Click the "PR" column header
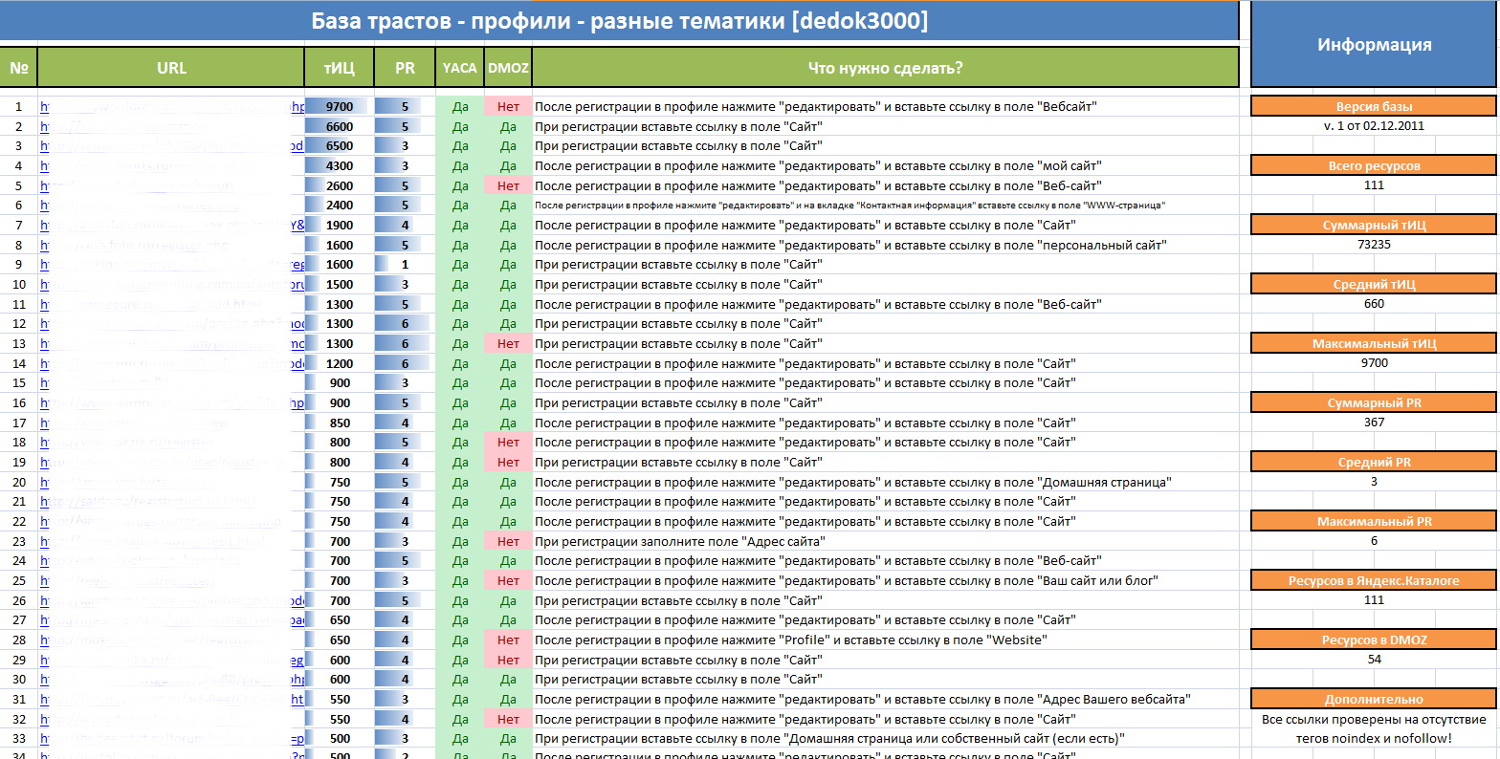 (x=405, y=68)
